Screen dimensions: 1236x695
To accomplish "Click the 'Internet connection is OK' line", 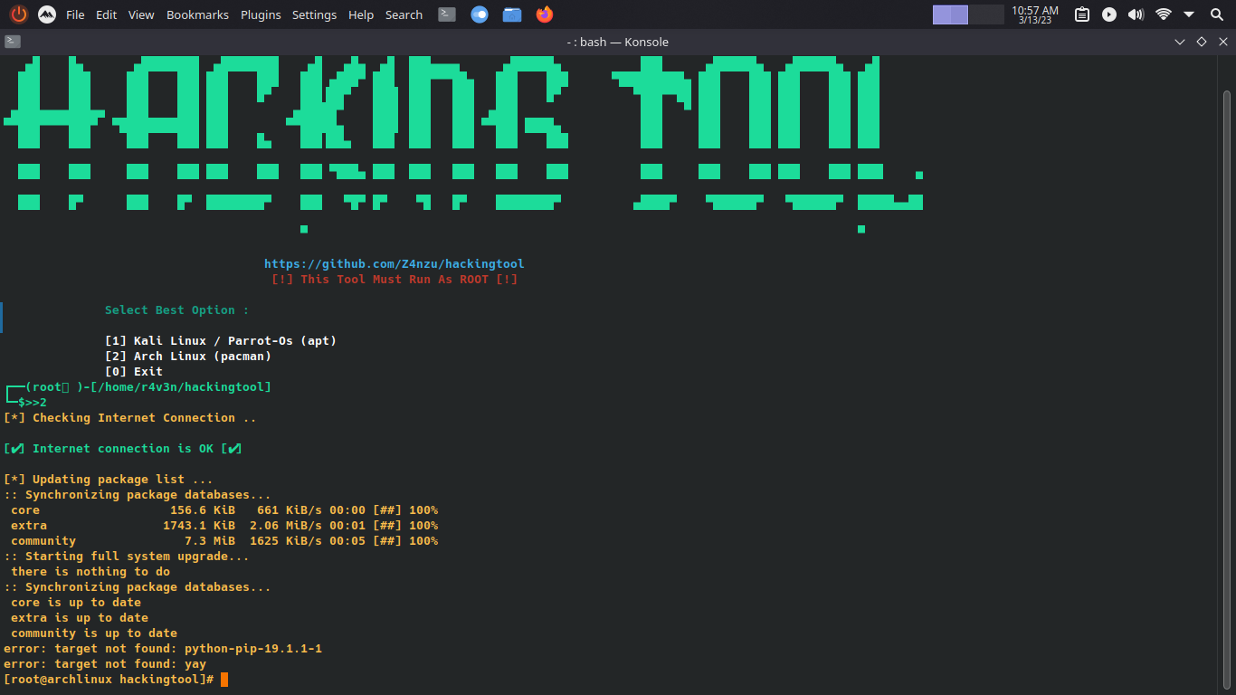I will click(123, 449).
